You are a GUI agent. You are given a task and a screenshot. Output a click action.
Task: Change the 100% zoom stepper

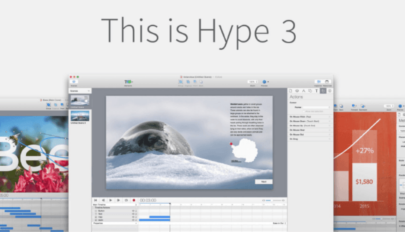coord(253,82)
